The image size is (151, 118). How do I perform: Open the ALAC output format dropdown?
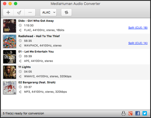(x=48, y=12)
